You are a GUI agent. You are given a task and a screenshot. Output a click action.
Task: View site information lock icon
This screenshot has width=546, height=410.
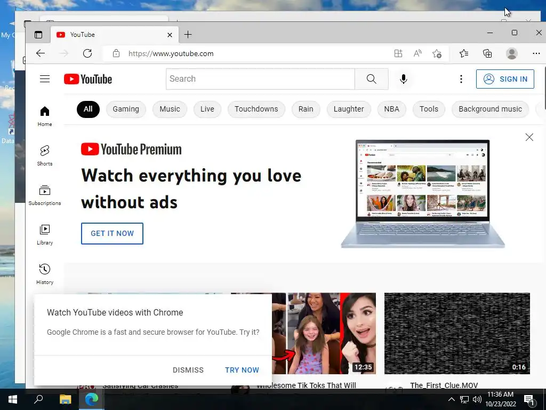116,53
